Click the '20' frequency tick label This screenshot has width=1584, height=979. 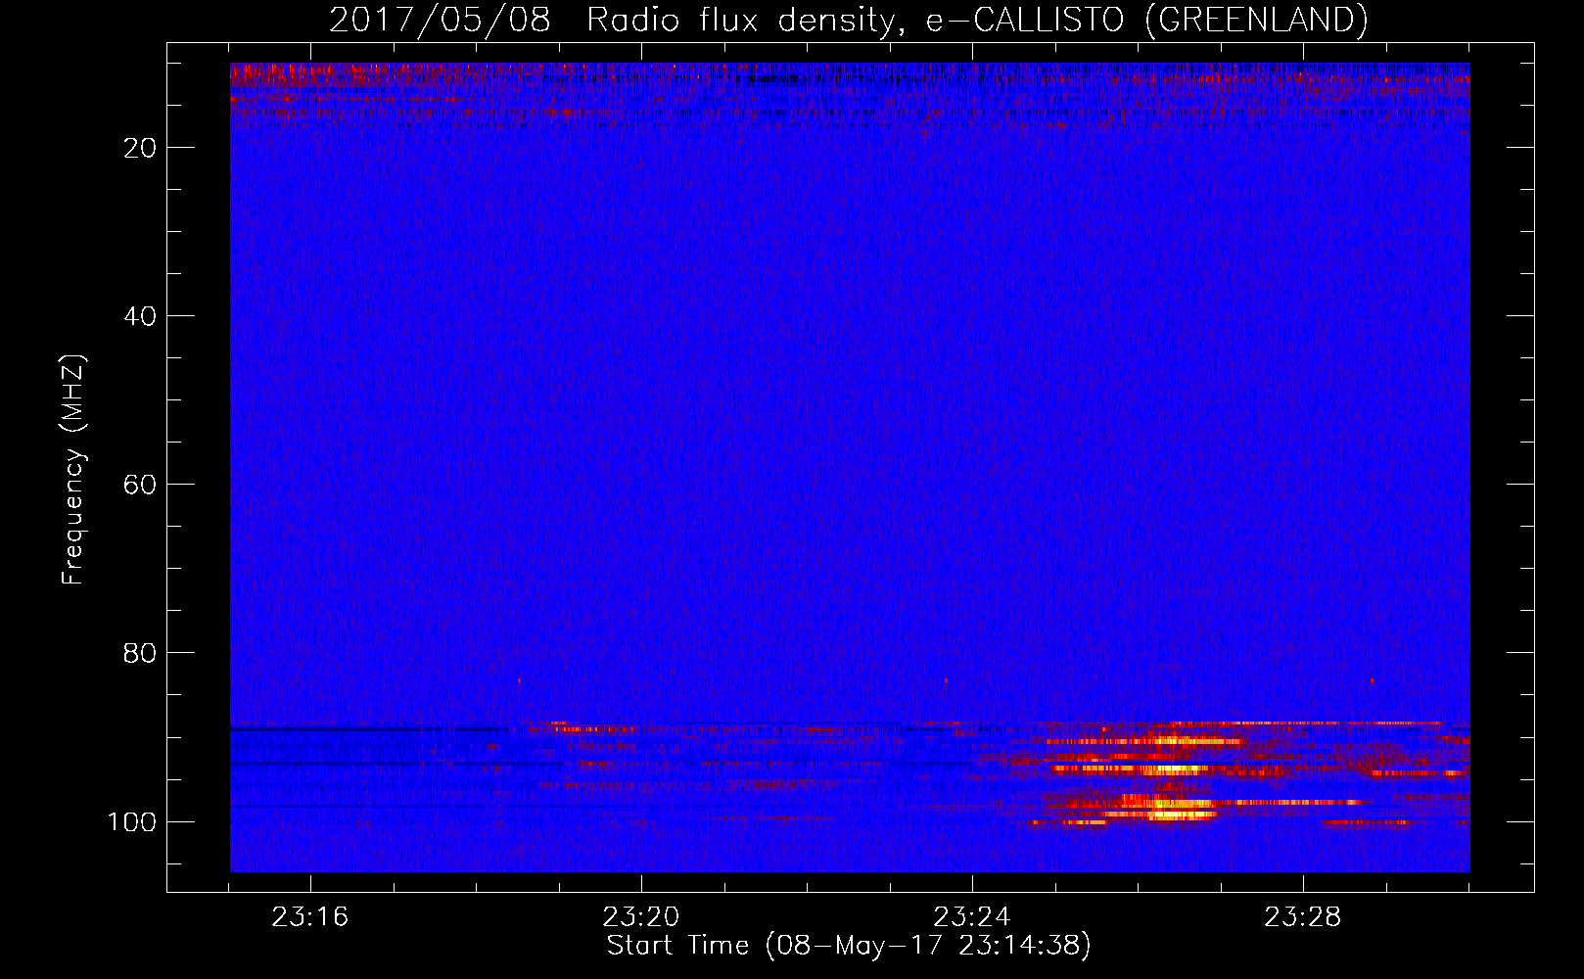[140, 148]
